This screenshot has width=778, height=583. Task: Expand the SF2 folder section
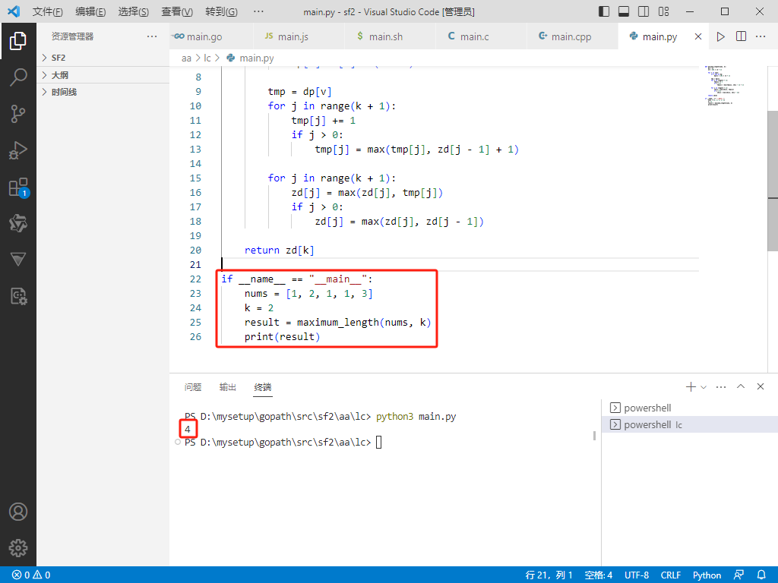59,58
